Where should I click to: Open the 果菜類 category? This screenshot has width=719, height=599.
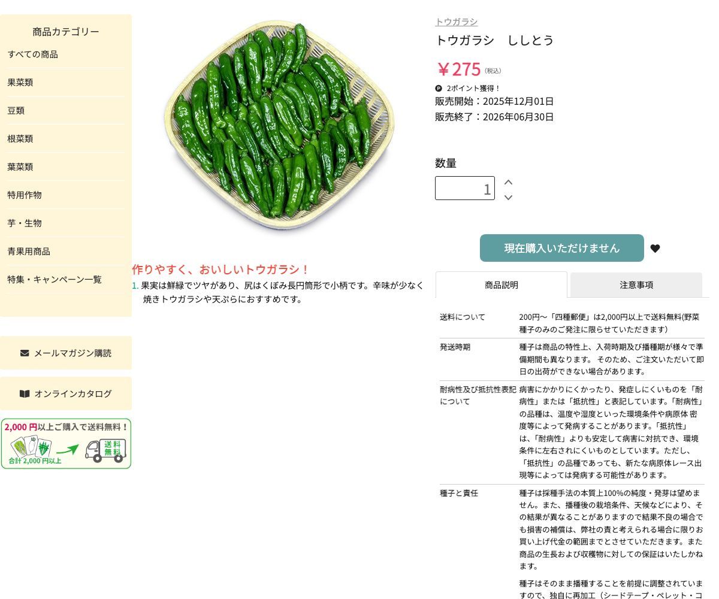(x=20, y=82)
